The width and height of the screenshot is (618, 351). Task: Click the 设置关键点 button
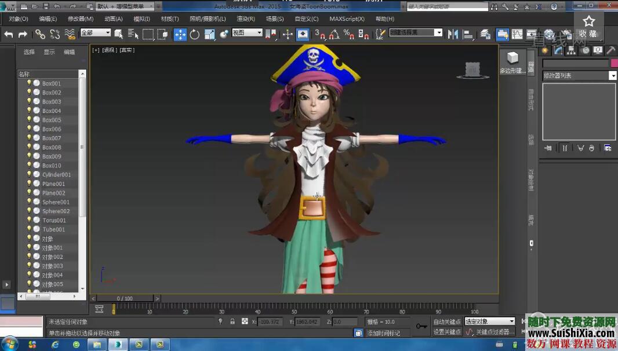pos(446,332)
